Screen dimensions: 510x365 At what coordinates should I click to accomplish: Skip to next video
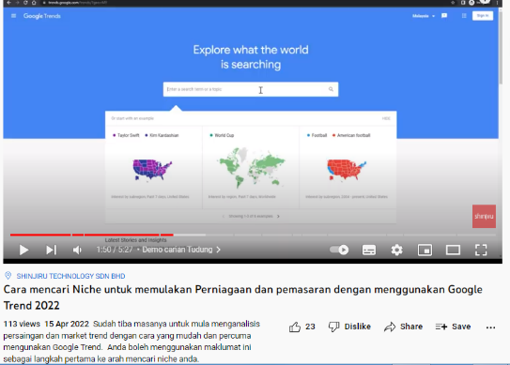click(51, 250)
